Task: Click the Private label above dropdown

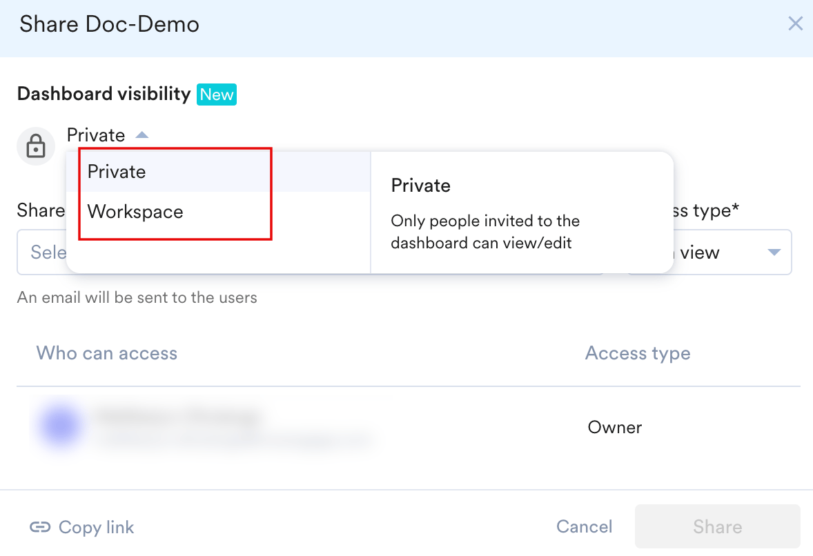Action: click(96, 135)
